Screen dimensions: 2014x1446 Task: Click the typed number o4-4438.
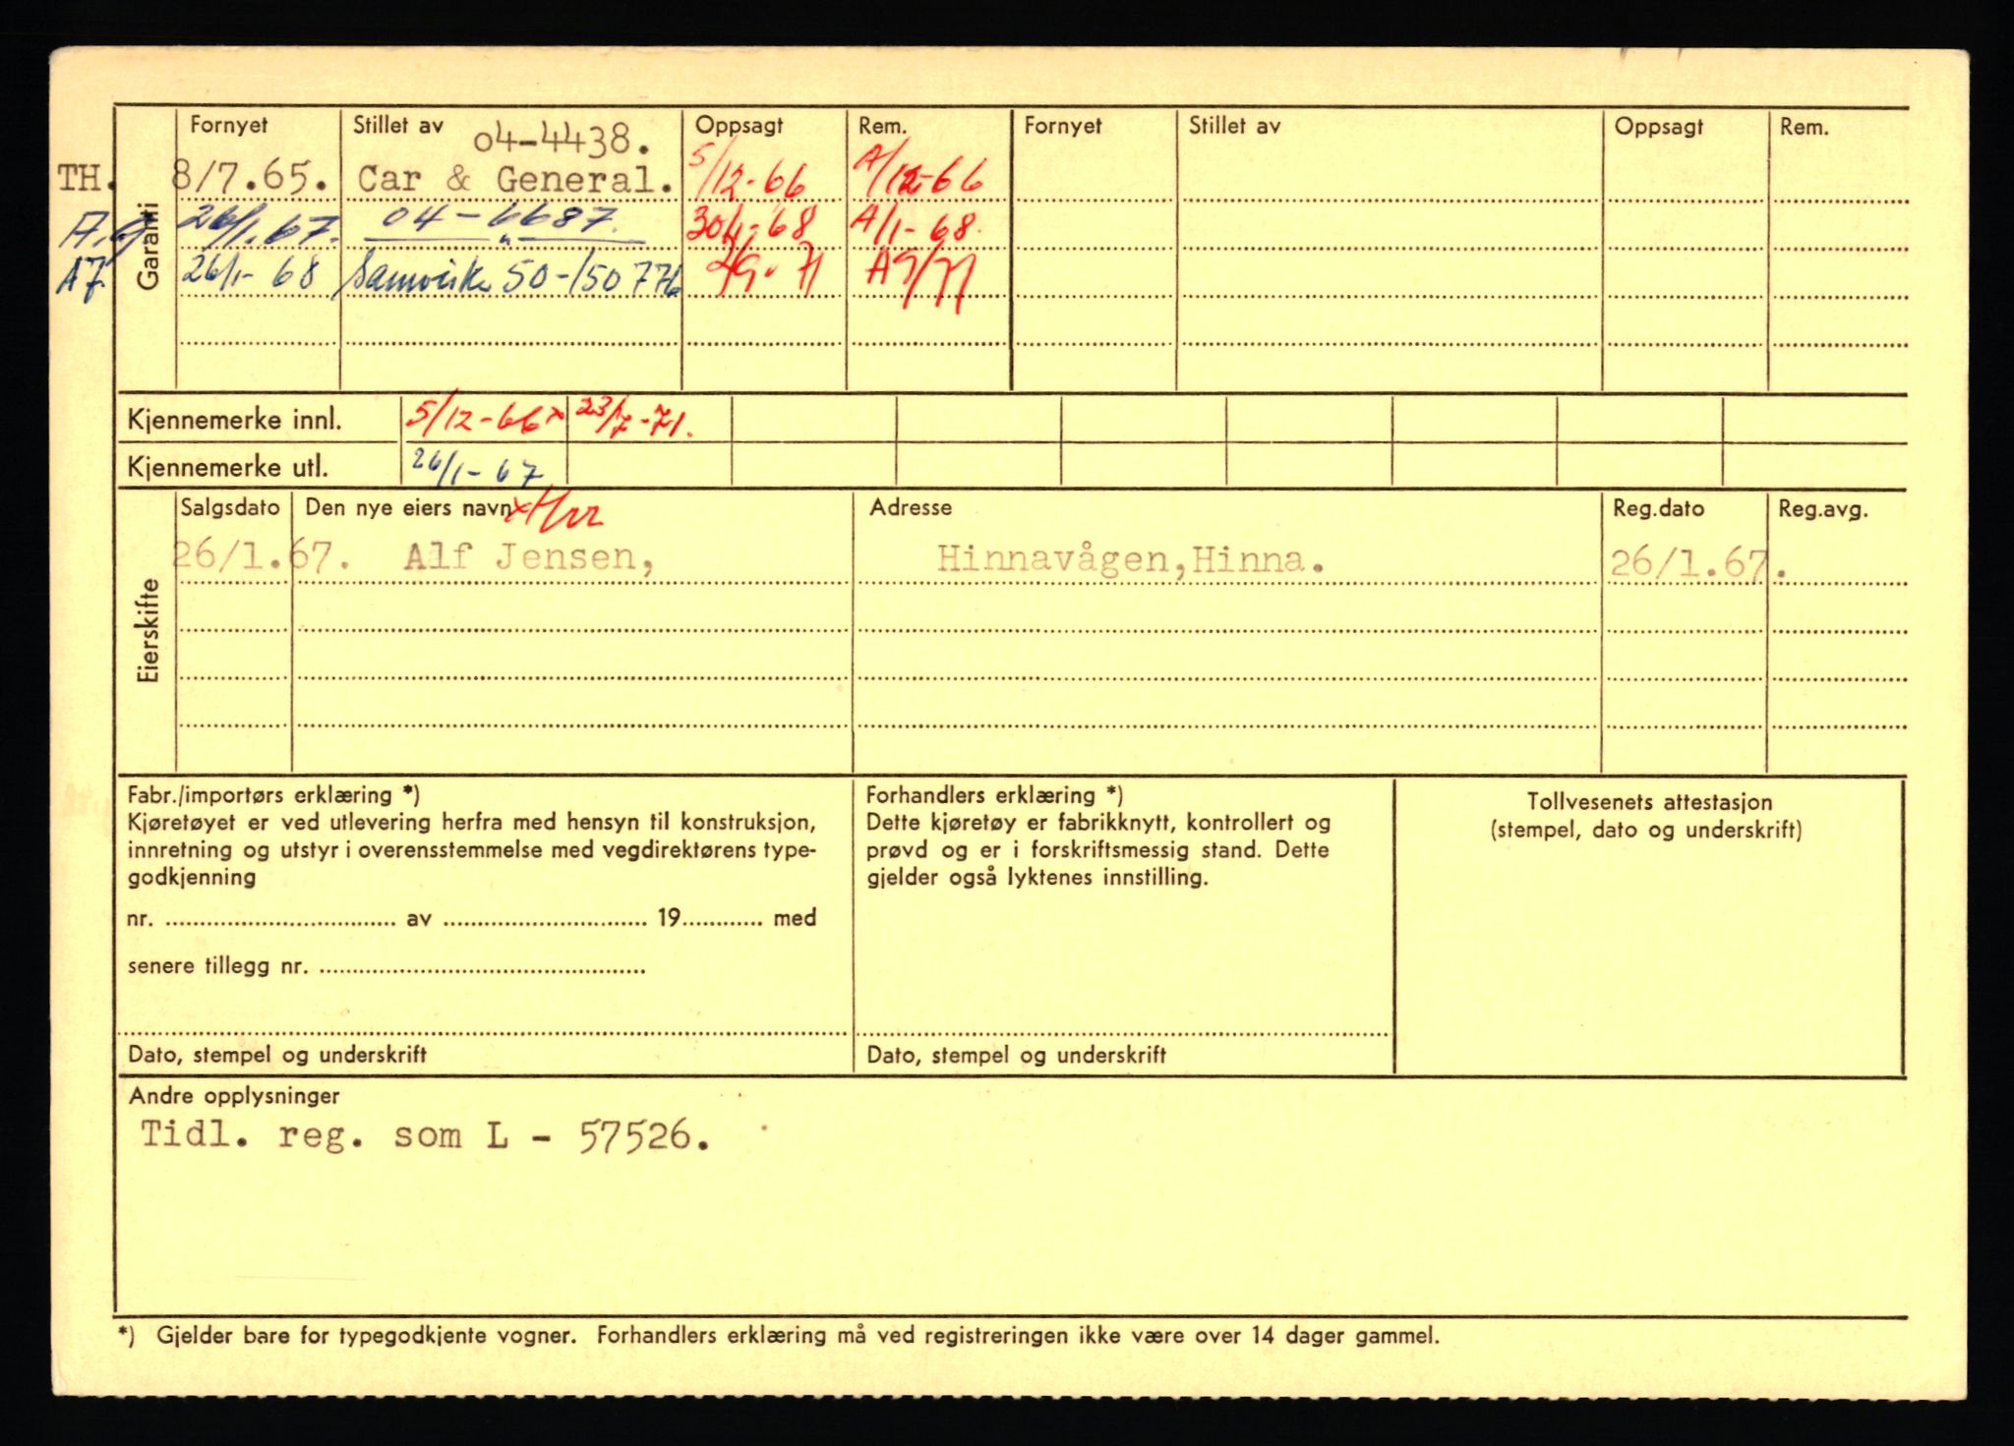tap(562, 141)
